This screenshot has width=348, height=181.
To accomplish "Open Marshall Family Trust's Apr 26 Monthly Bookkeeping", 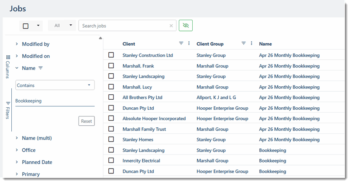I will pos(289,129).
